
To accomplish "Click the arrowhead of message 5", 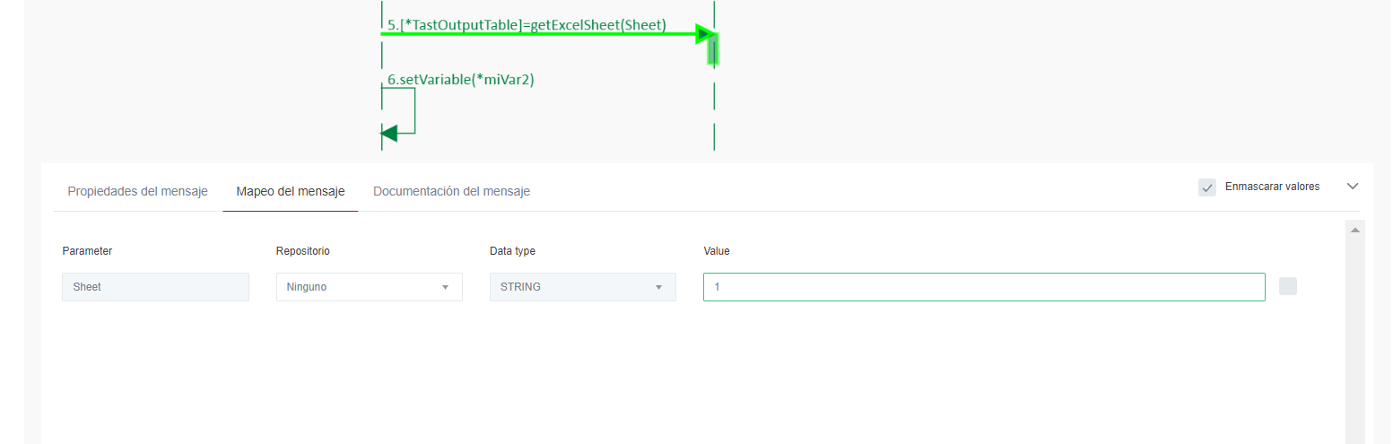I will pos(704,34).
